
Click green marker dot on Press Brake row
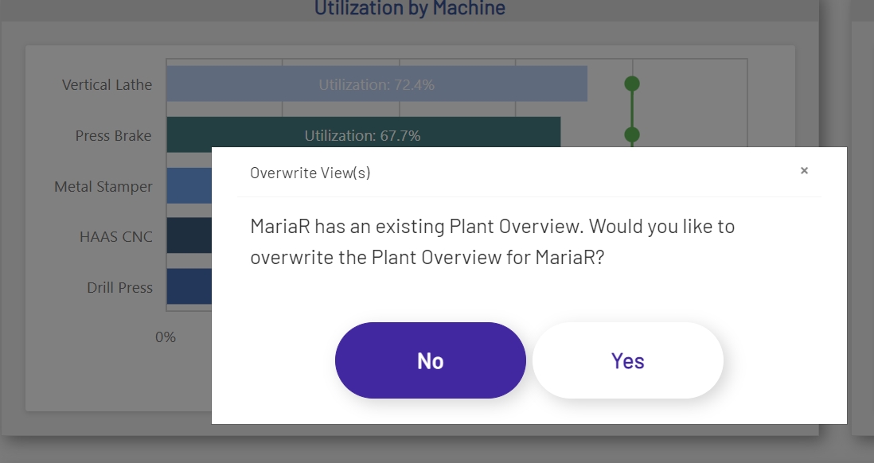click(x=632, y=134)
